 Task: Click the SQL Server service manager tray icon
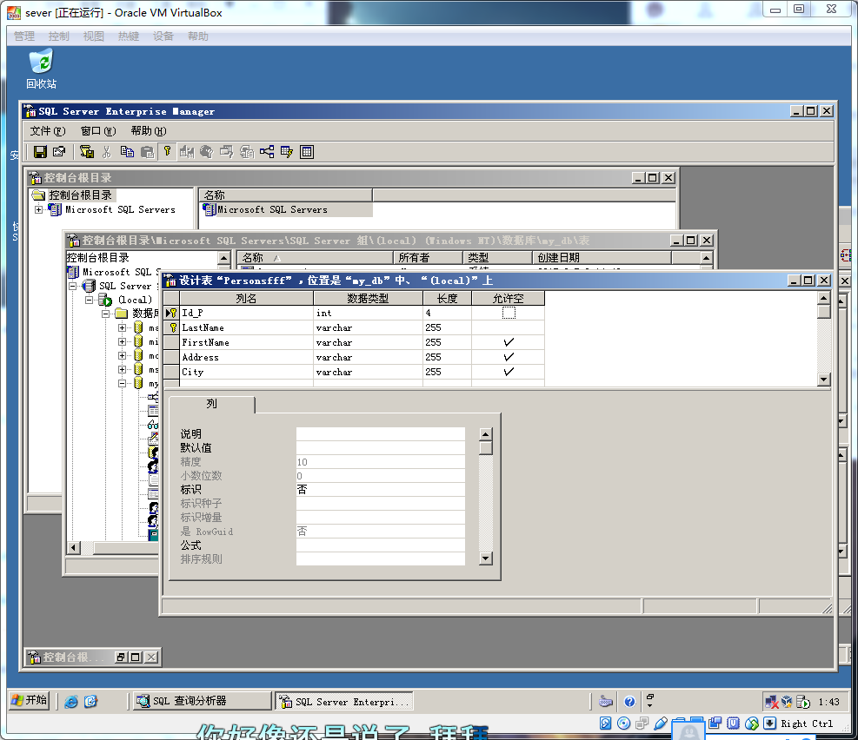(x=802, y=702)
